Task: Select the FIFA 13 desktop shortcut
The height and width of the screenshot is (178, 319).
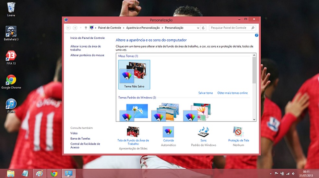Action: [11, 57]
